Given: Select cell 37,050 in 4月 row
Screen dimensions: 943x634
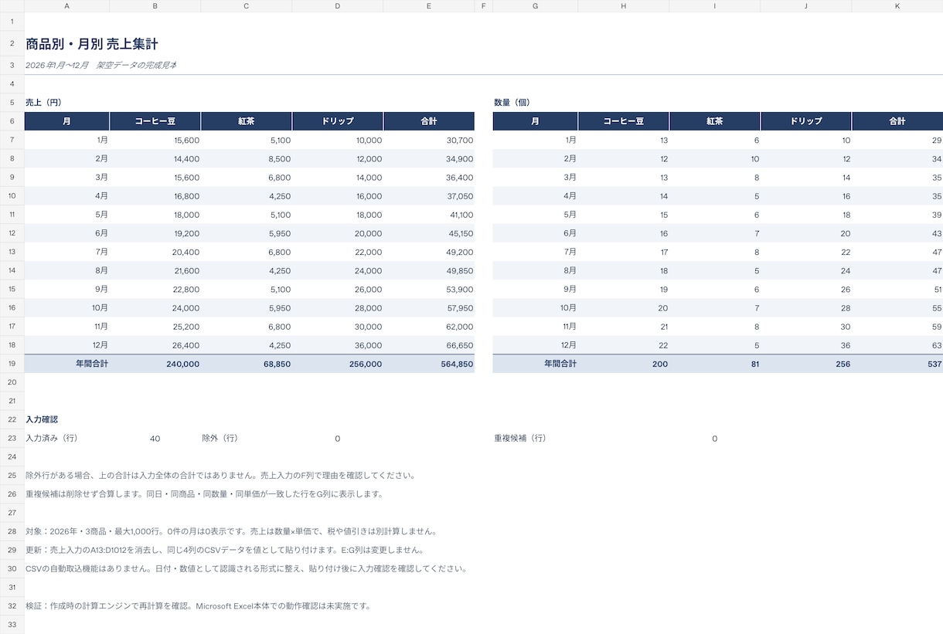Looking at the screenshot, I should [429, 196].
